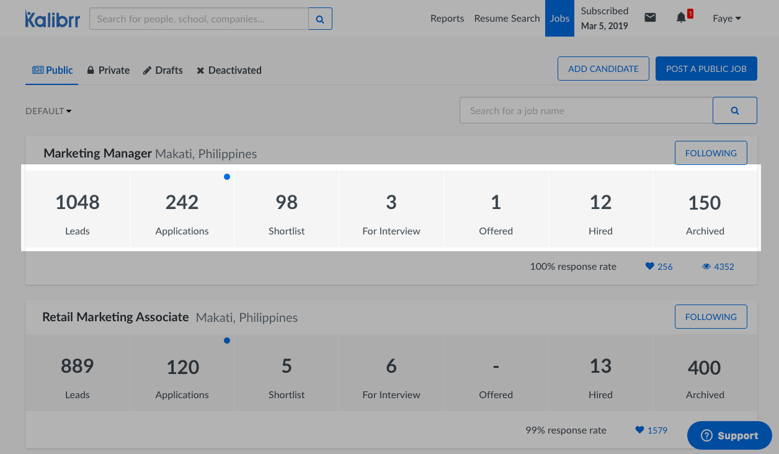Click the Kalibrr logo
This screenshot has height=454, width=779.
tap(53, 19)
